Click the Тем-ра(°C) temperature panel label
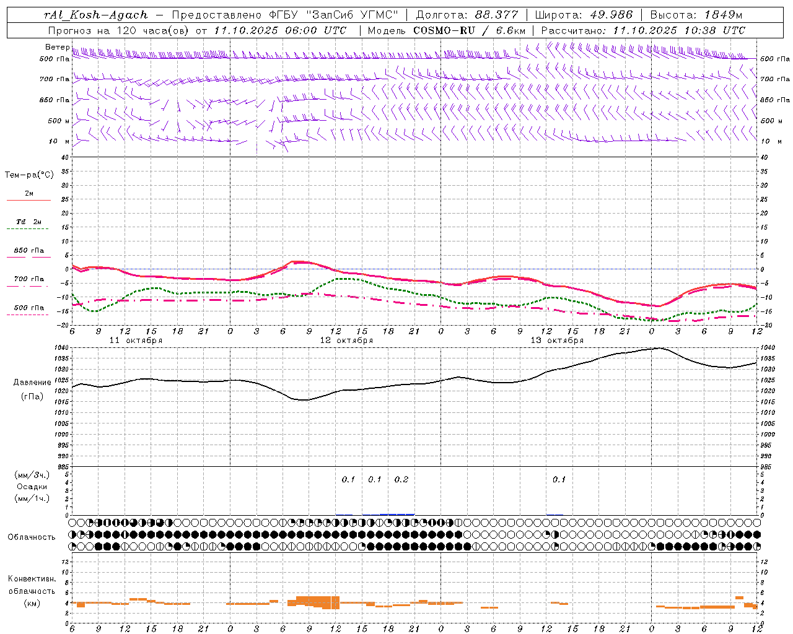The image size is (793, 634). pyautogui.click(x=29, y=175)
